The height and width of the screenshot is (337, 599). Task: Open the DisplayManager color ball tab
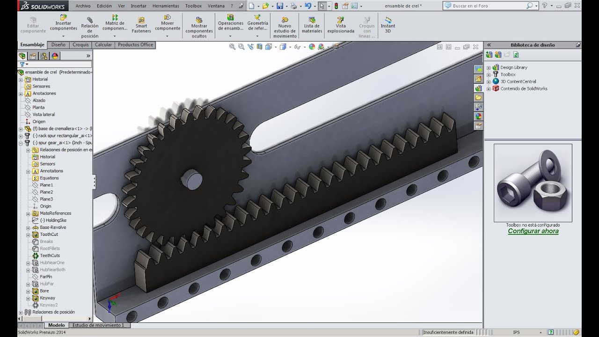[x=55, y=56]
